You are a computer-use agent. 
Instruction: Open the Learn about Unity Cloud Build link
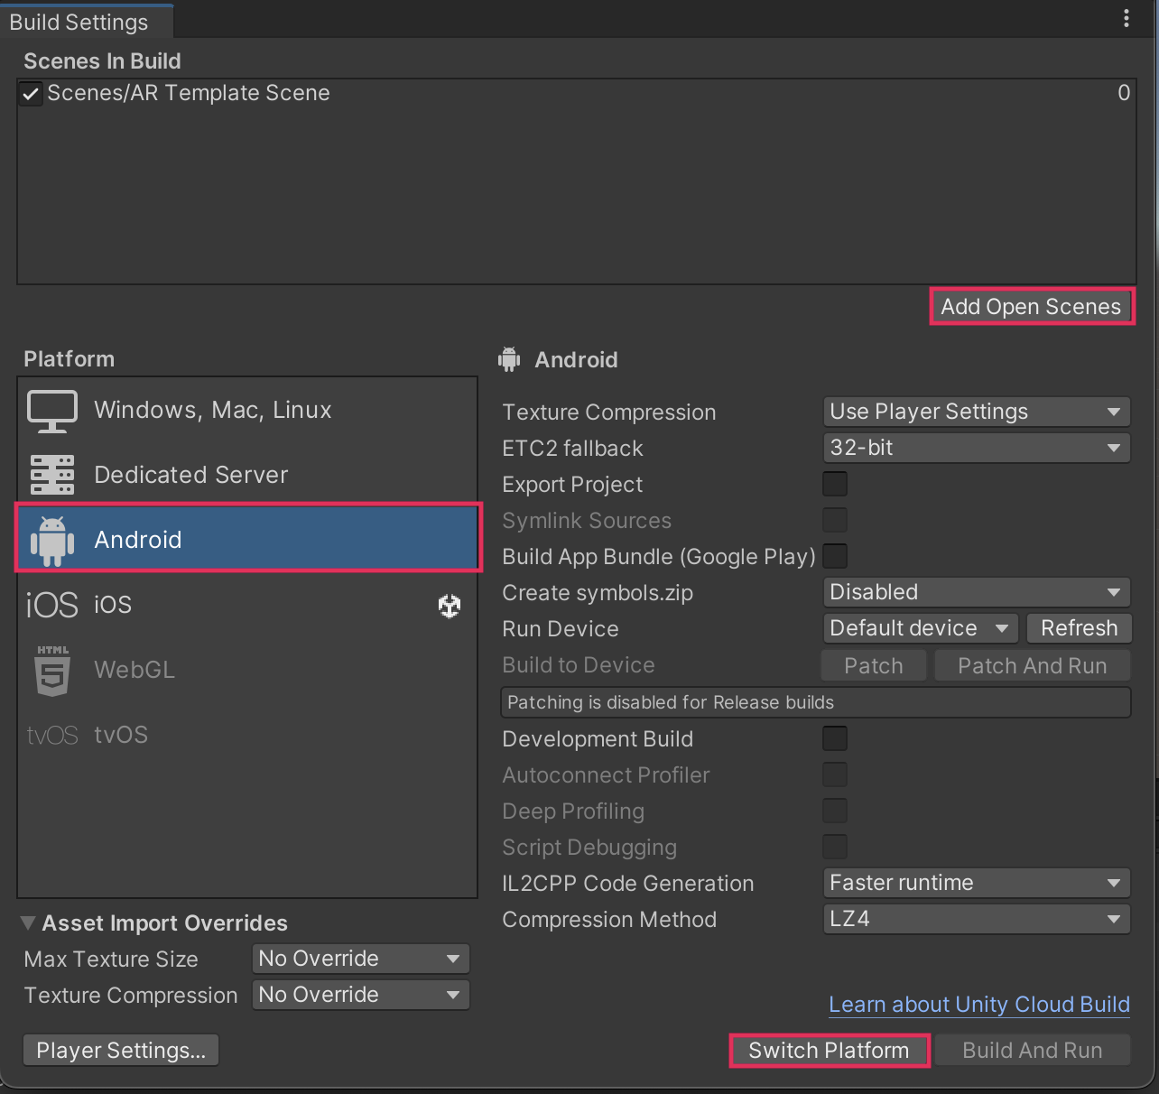[978, 1005]
